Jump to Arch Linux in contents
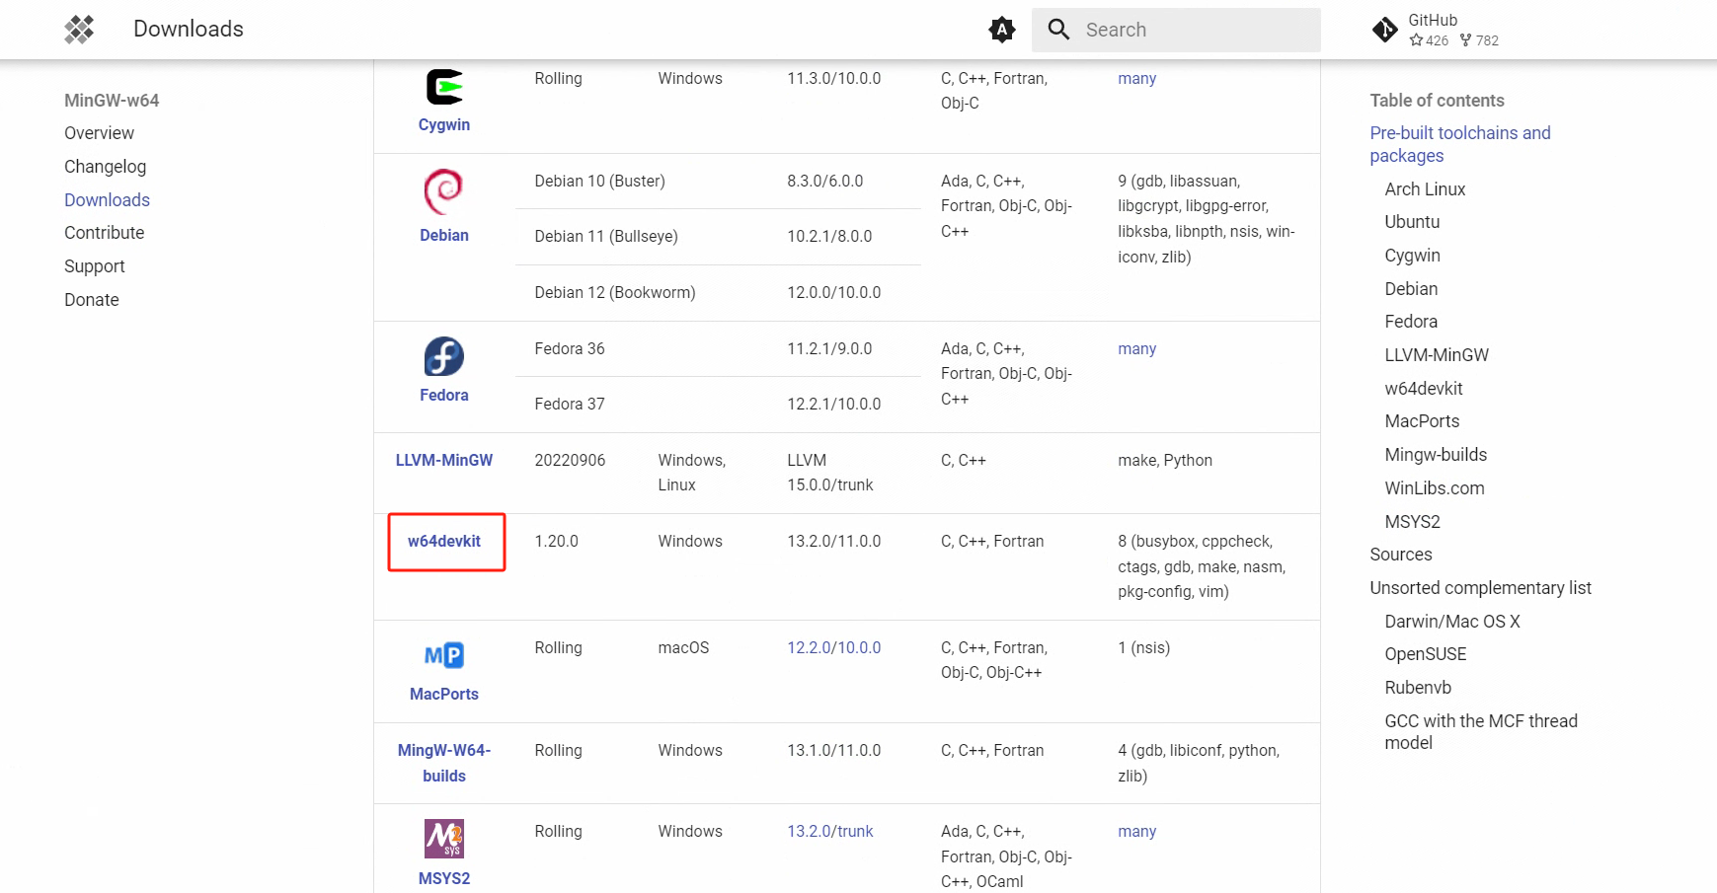 (x=1424, y=189)
